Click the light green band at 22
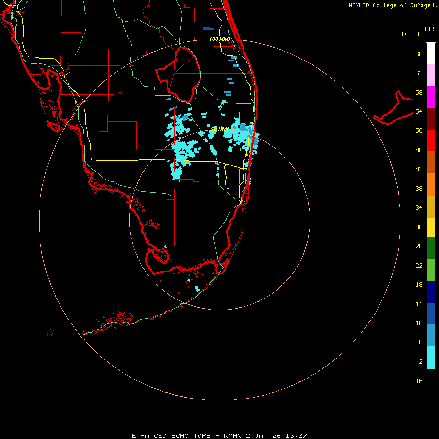This screenshot has width=439, height=439. coord(431,270)
